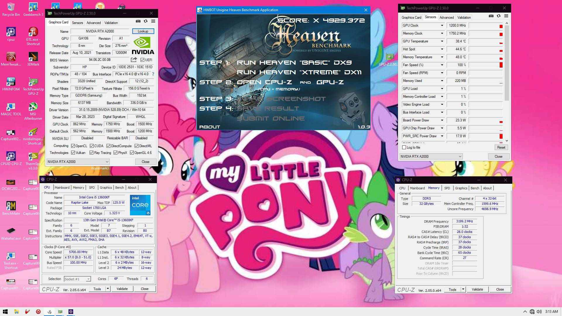The height and width of the screenshot is (316, 562).
Task: Open the Windows Start button
Action: pyautogui.click(x=5, y=312)
